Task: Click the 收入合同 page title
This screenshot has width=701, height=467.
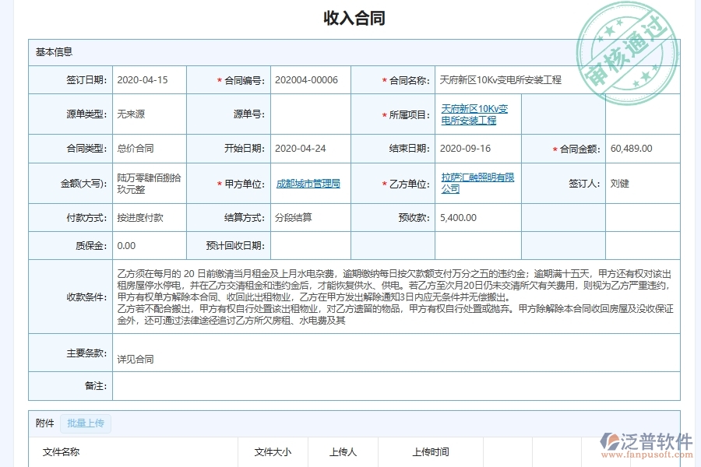Action: click(350, 18)
